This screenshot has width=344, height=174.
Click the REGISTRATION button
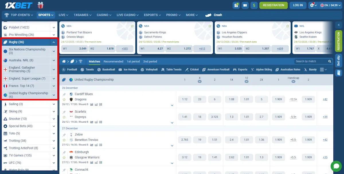click(x=273, y=5)
